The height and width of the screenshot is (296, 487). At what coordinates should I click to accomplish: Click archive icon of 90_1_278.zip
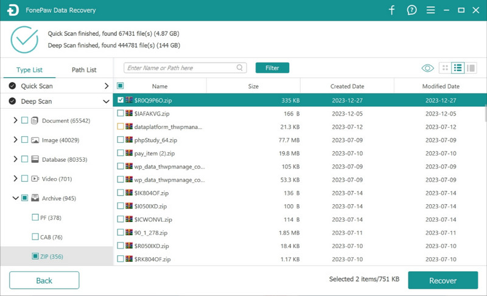(129, 232)
